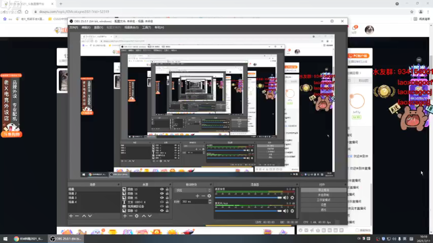Open 麦克风/Aux audio settings gear
Viewport: 433px width, 243px height.
292,211
